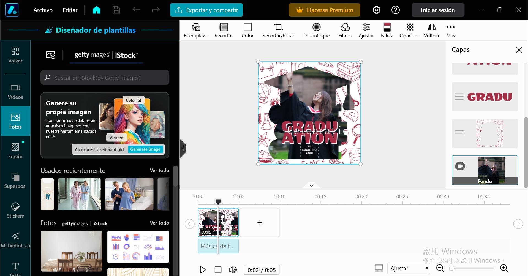
Task: Open the Paleta tool
Action: coord(387,30)
